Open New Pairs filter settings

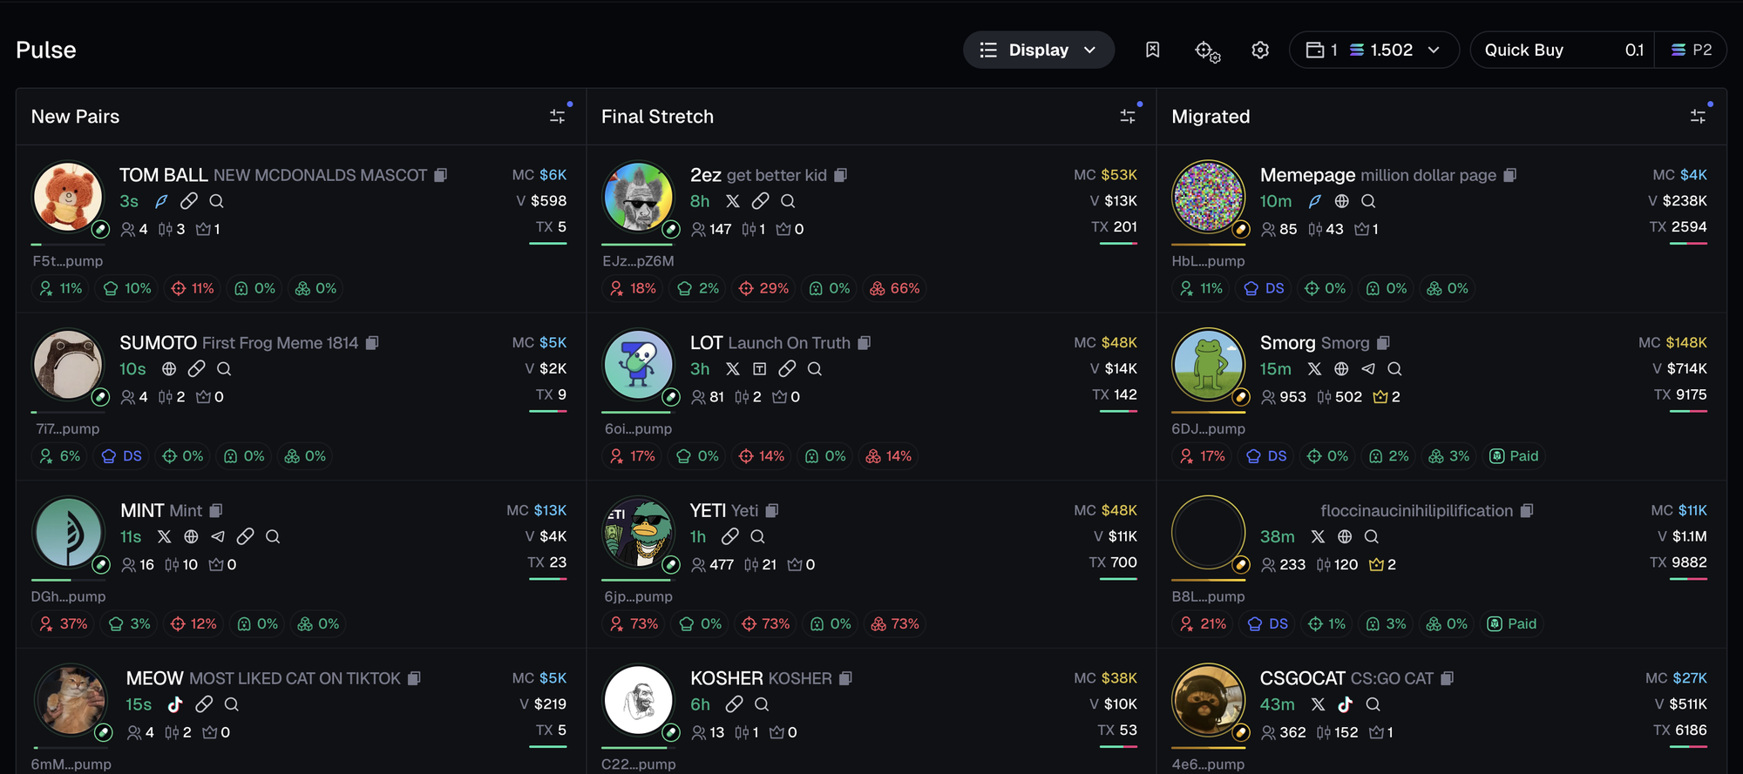[558, 116]
